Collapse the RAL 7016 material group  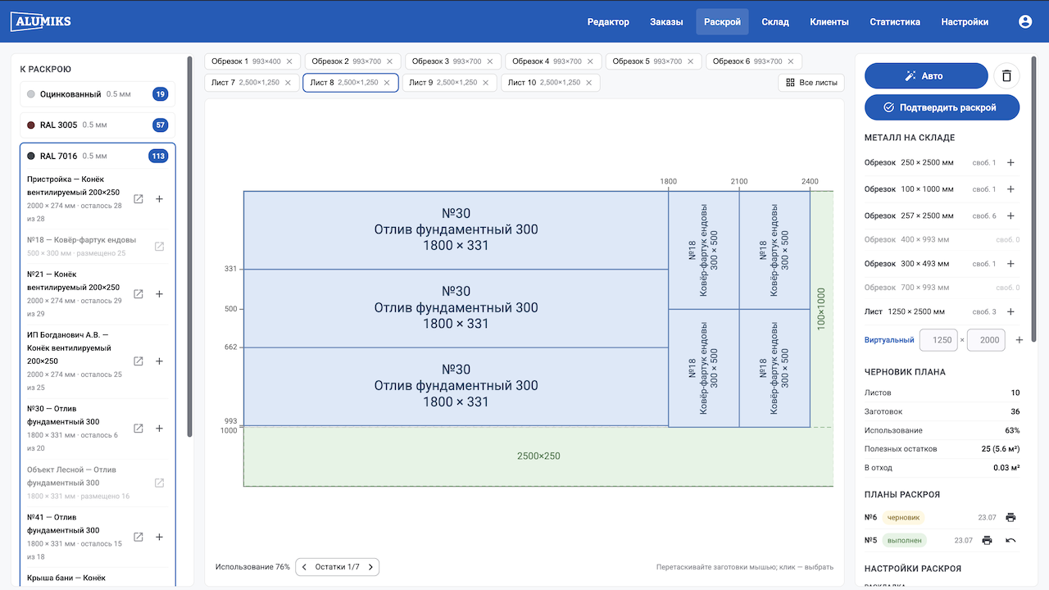coord(98,156)
